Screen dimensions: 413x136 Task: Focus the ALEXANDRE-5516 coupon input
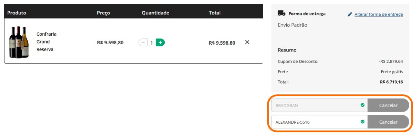point(319,122)
